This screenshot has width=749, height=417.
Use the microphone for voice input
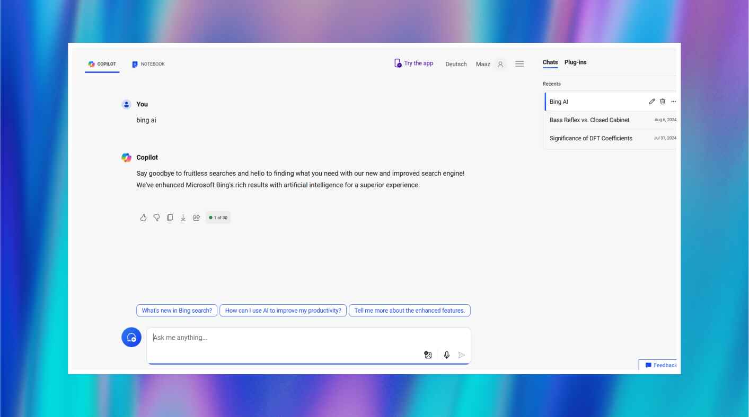click(446, 355)
